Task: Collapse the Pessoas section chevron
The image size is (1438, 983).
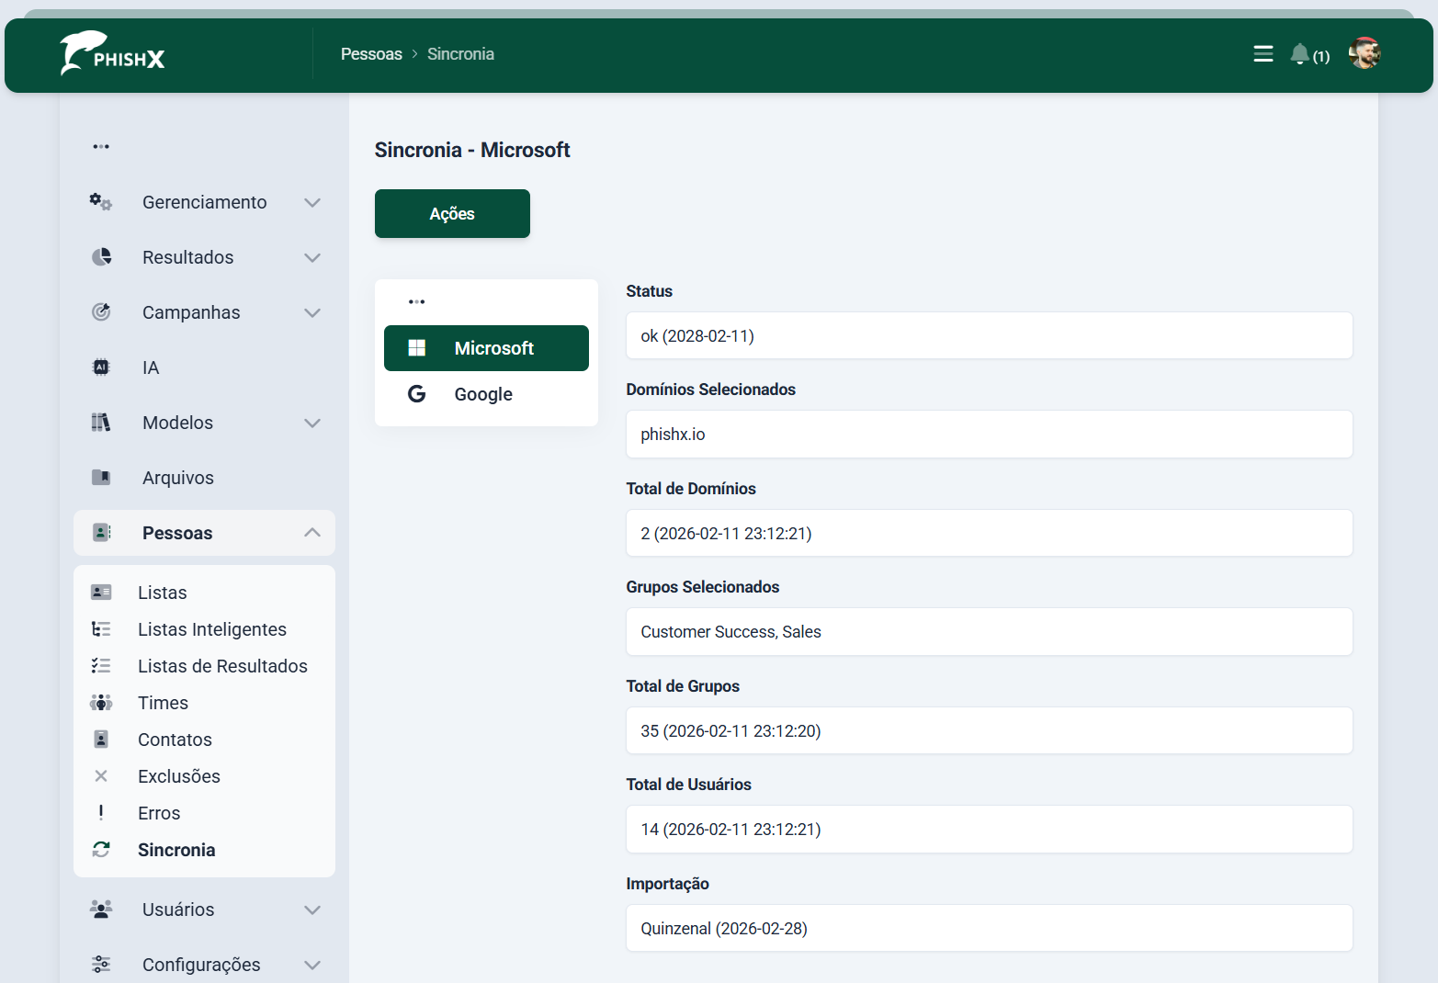Action: click(x=312, y=533)
